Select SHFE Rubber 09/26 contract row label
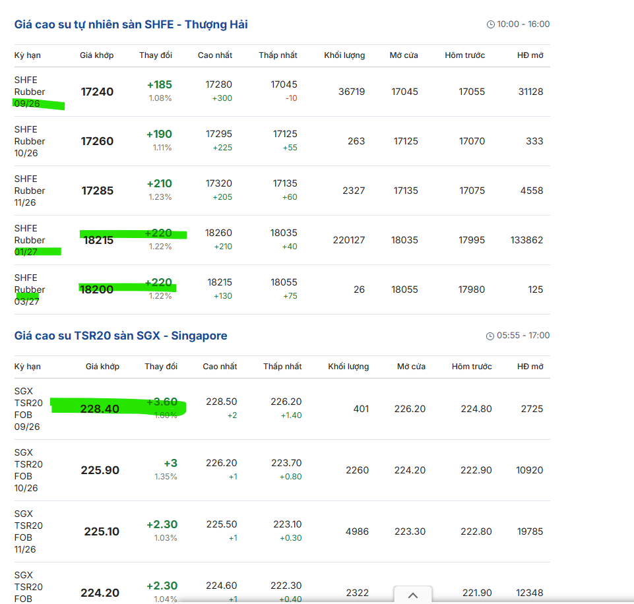 point(30,92)
